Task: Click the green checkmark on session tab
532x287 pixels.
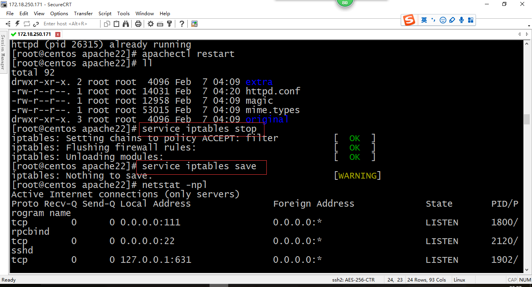Action: click(14, 34)
